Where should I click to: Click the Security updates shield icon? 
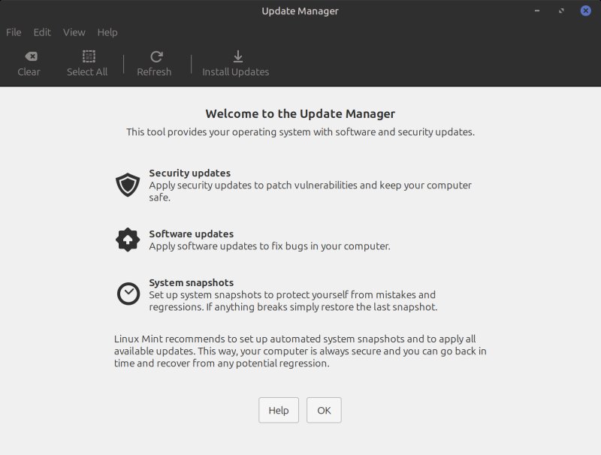pyautogui.click(x=128, y=183)
